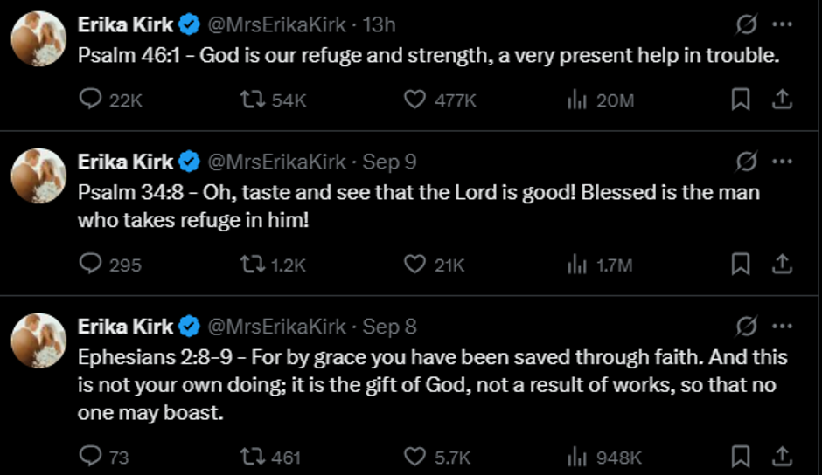Bookmark the Psalm 46:1 post
The image size is (822, 475).
pos(741,100)
